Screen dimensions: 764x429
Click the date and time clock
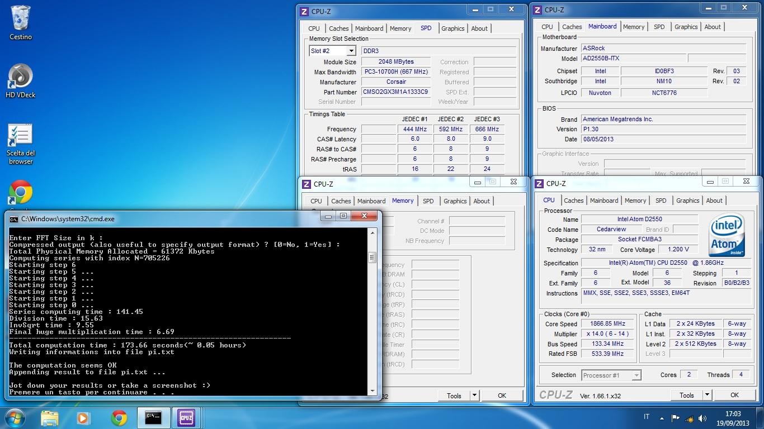point(733,418)
